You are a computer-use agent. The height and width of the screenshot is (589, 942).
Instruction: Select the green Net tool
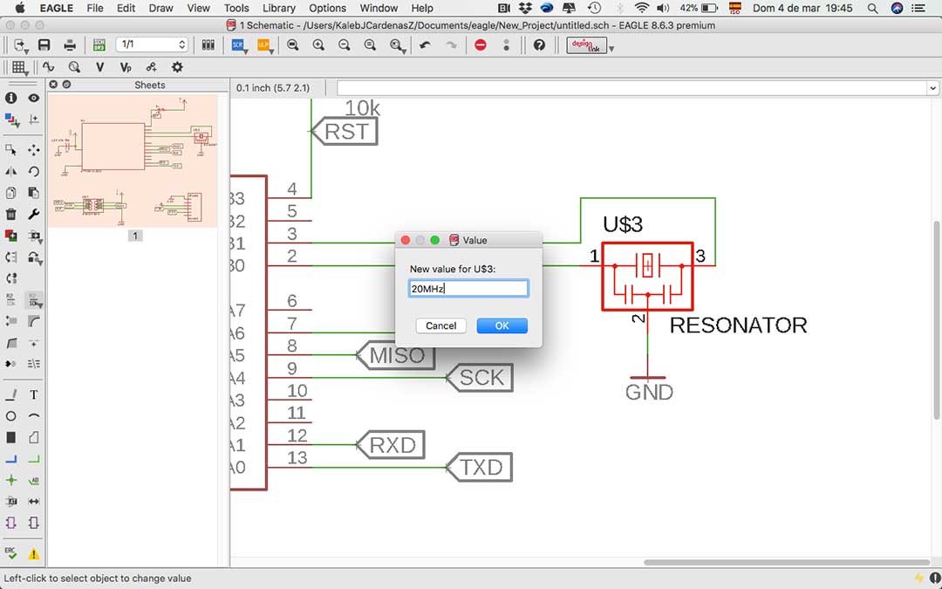click(34, 459)
